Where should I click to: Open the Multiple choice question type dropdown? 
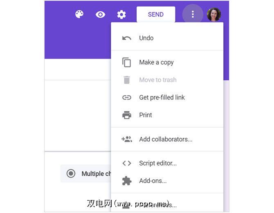[86, 174]
